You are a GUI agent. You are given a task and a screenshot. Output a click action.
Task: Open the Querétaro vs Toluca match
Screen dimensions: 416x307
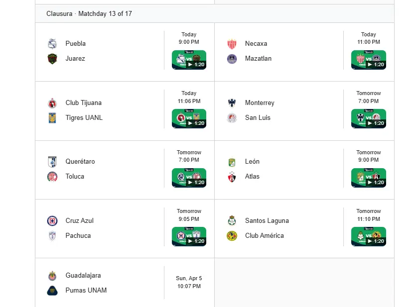click(105, 169)
